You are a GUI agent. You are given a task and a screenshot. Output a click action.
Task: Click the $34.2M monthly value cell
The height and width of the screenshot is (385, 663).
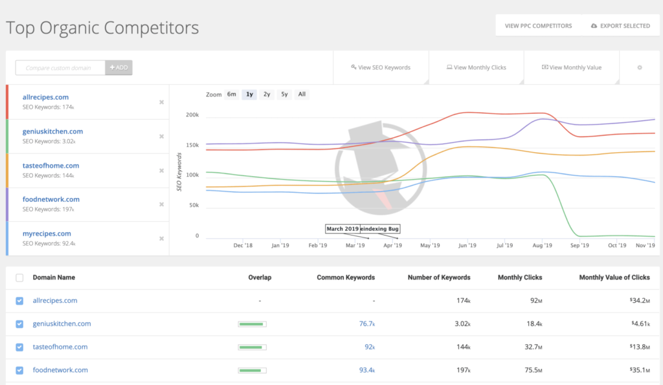point(640,300)
